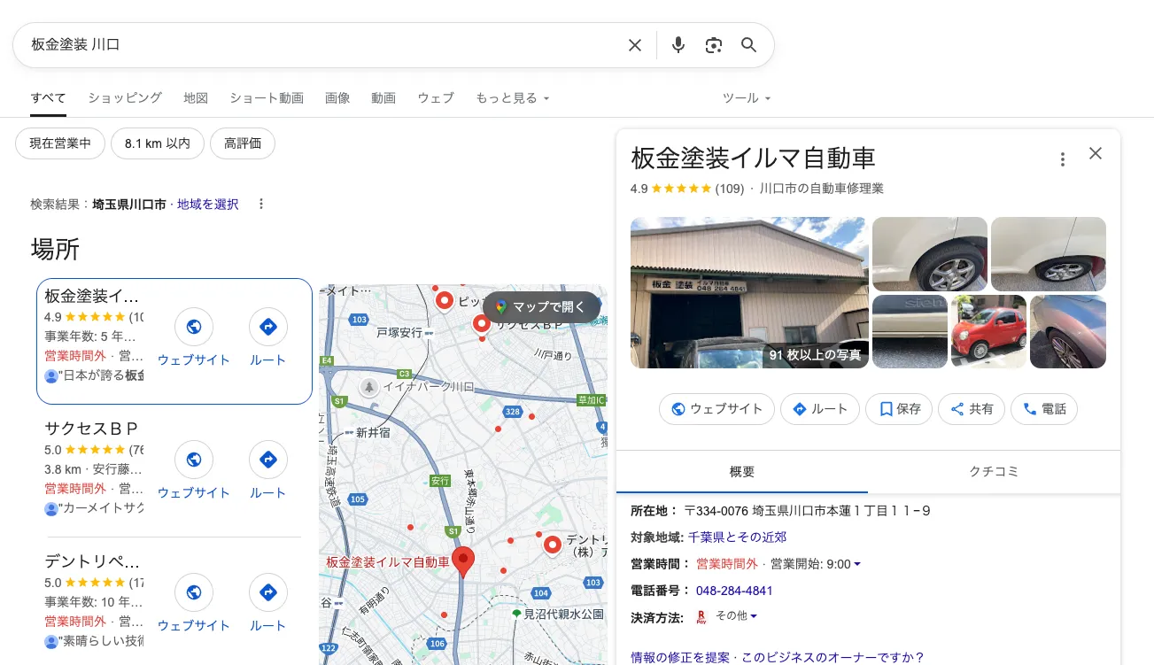
Task: Switch to the 地図 tab
Action: pos(196,98)
